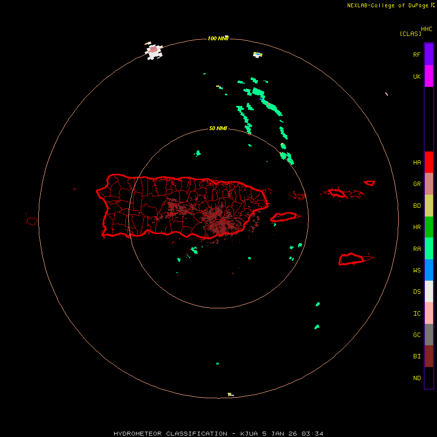Click the 100 NMI range ring label

click(x=218, y=38)
